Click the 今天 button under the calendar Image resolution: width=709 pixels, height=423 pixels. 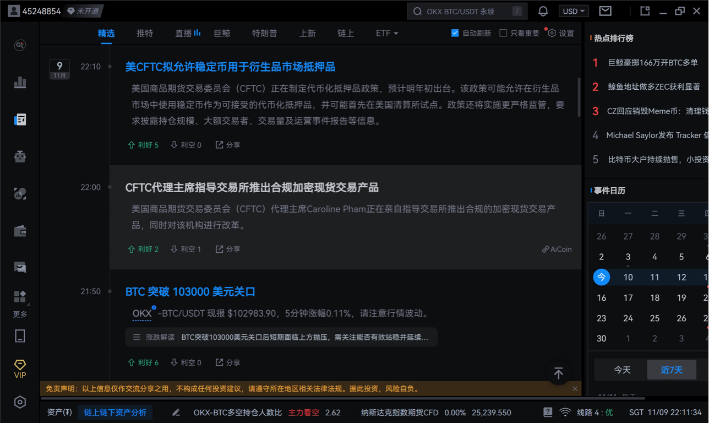[x=622, y=370]
